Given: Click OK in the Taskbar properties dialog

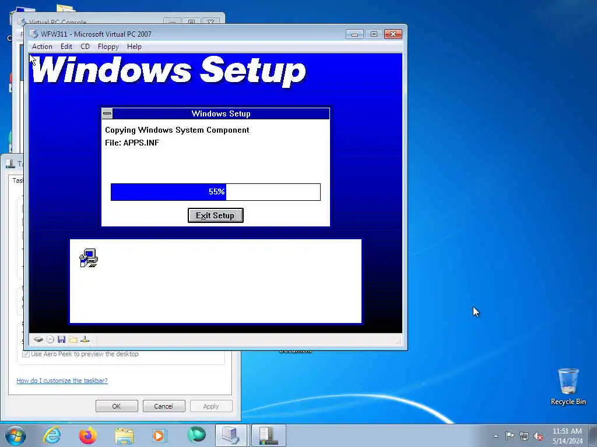Looking at the screenshot, I should pos(117,406).
